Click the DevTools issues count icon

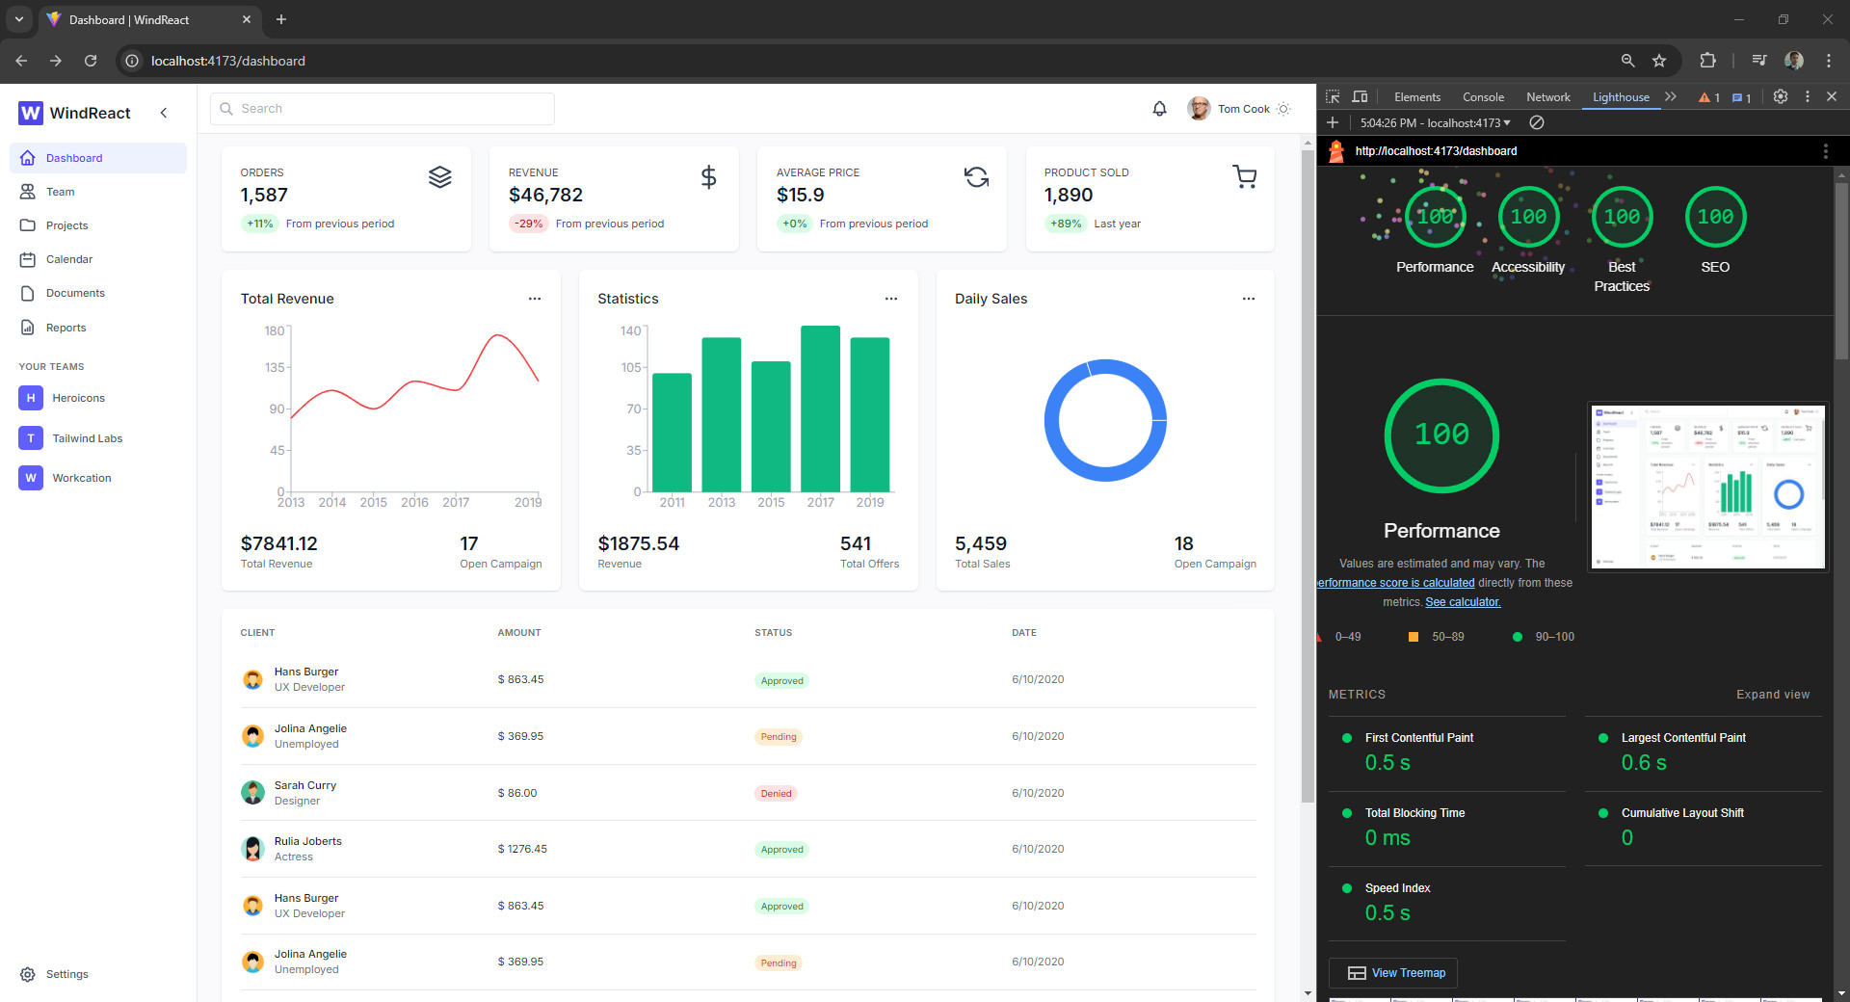coord(1741,97)
